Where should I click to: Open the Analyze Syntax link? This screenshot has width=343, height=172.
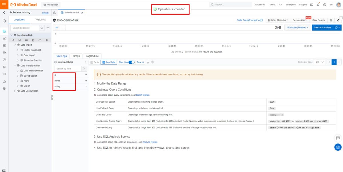(x=150, y=142)
